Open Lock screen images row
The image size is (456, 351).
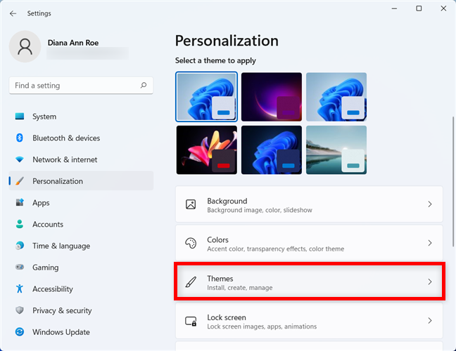[x=309, y=321]
